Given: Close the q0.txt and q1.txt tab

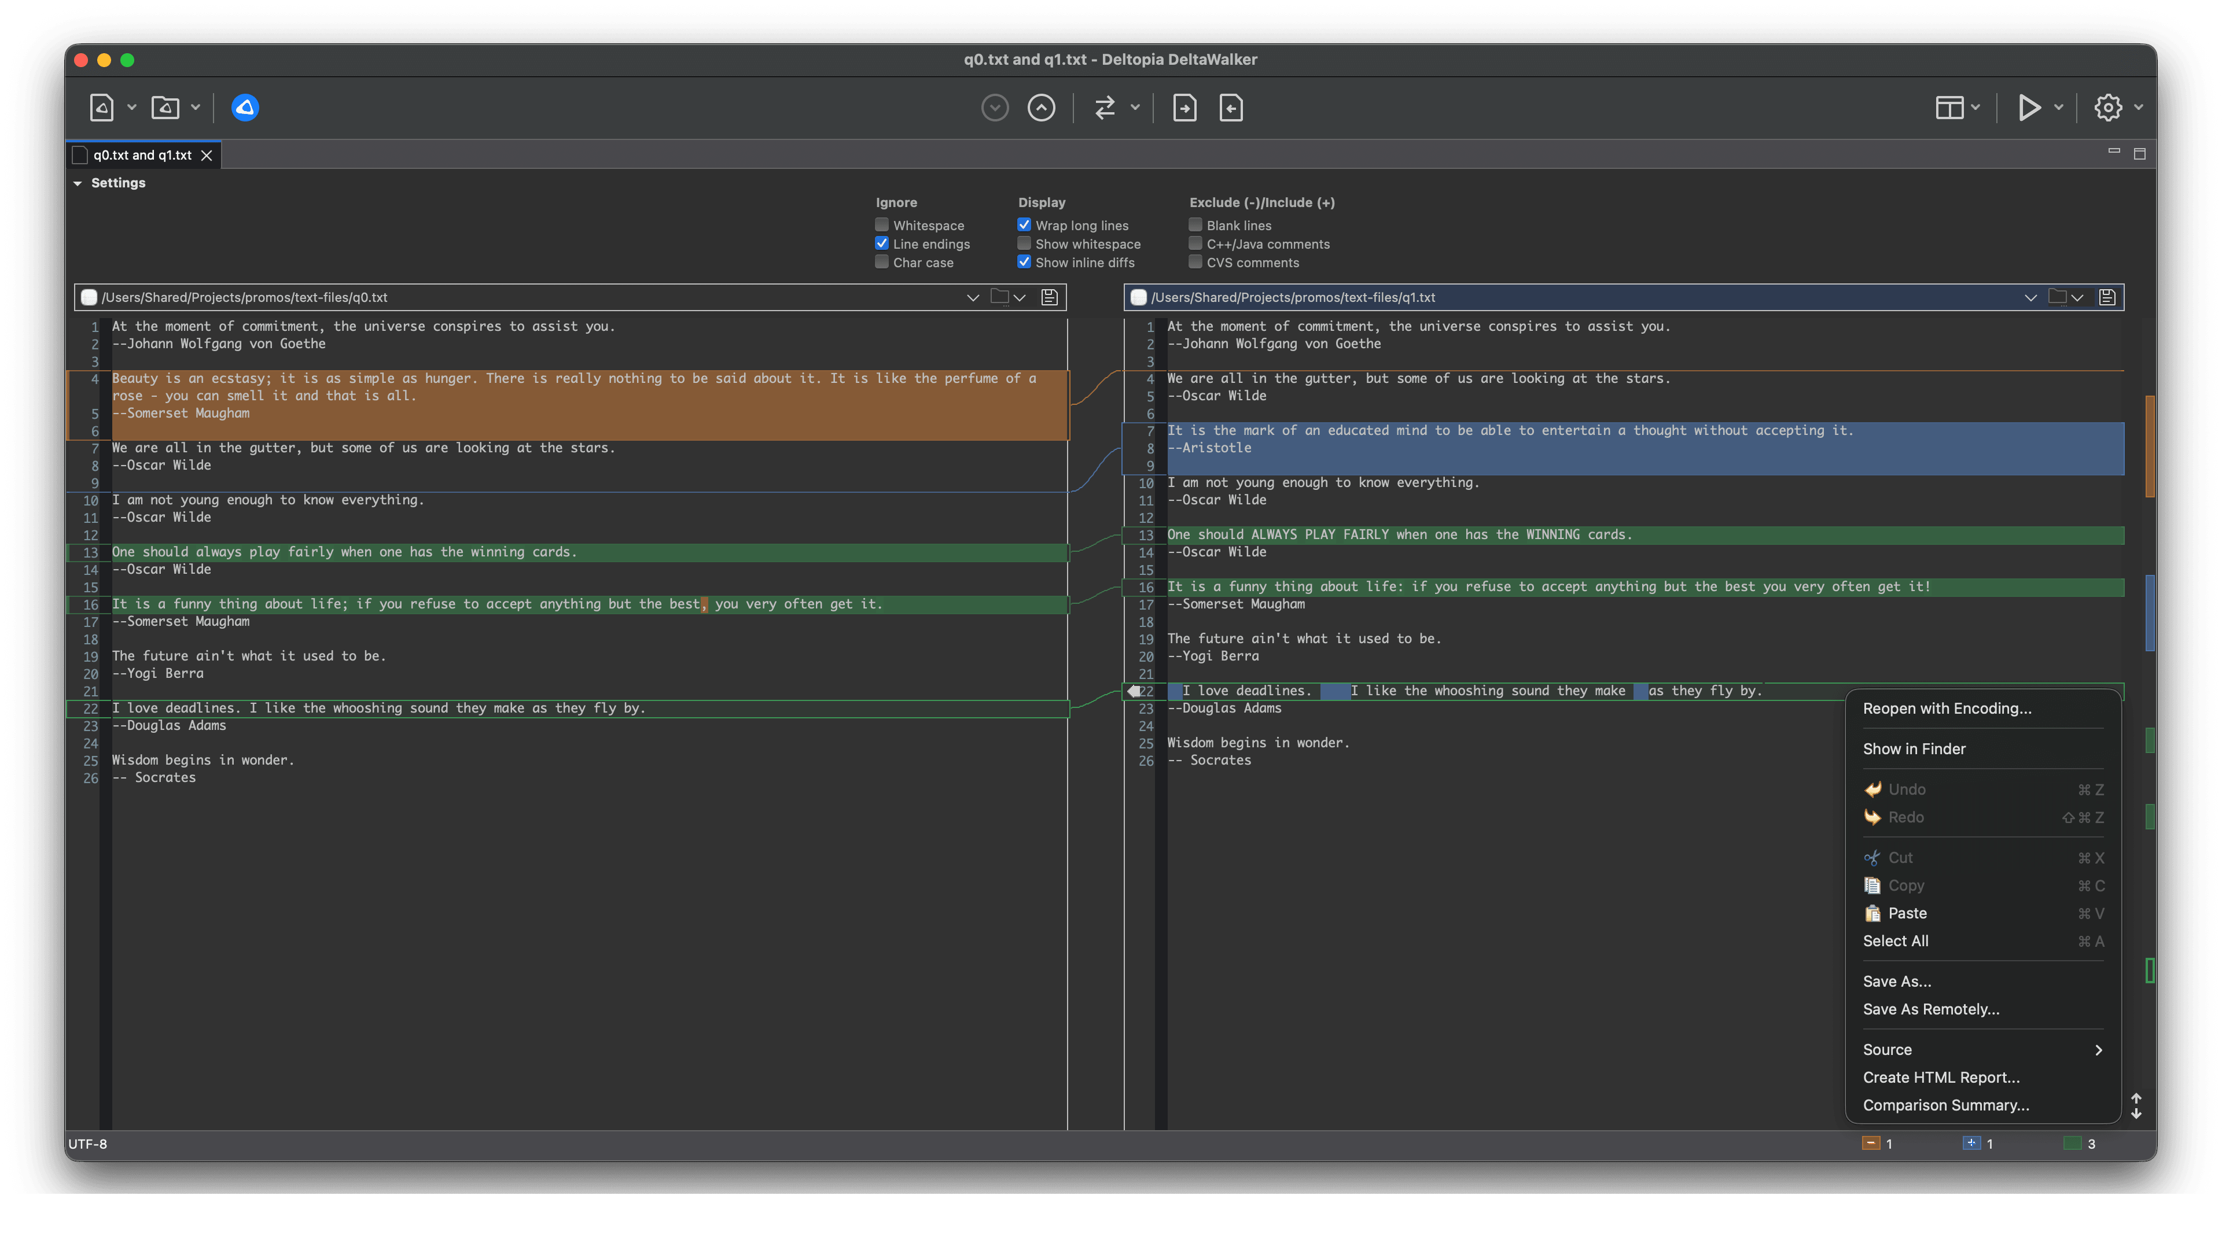Looking at the screenshot, I should coord(206,155).
